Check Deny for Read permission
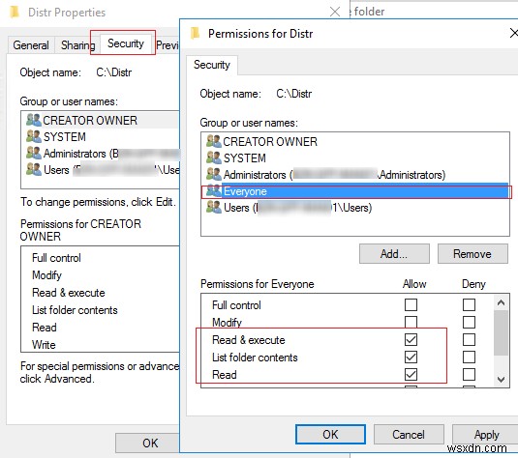Viewport: 518px width, 458px height. pos(469,375)
